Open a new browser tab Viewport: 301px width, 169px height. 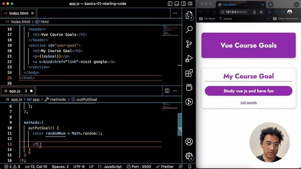(x=270, y=5)
